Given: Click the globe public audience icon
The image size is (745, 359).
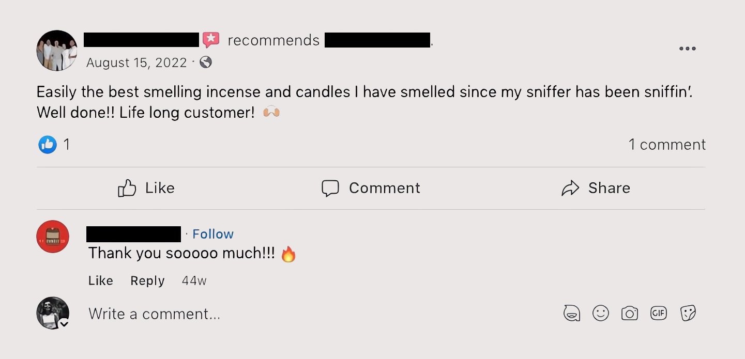Looking at the screenshot, I should (x=205, y=63).
